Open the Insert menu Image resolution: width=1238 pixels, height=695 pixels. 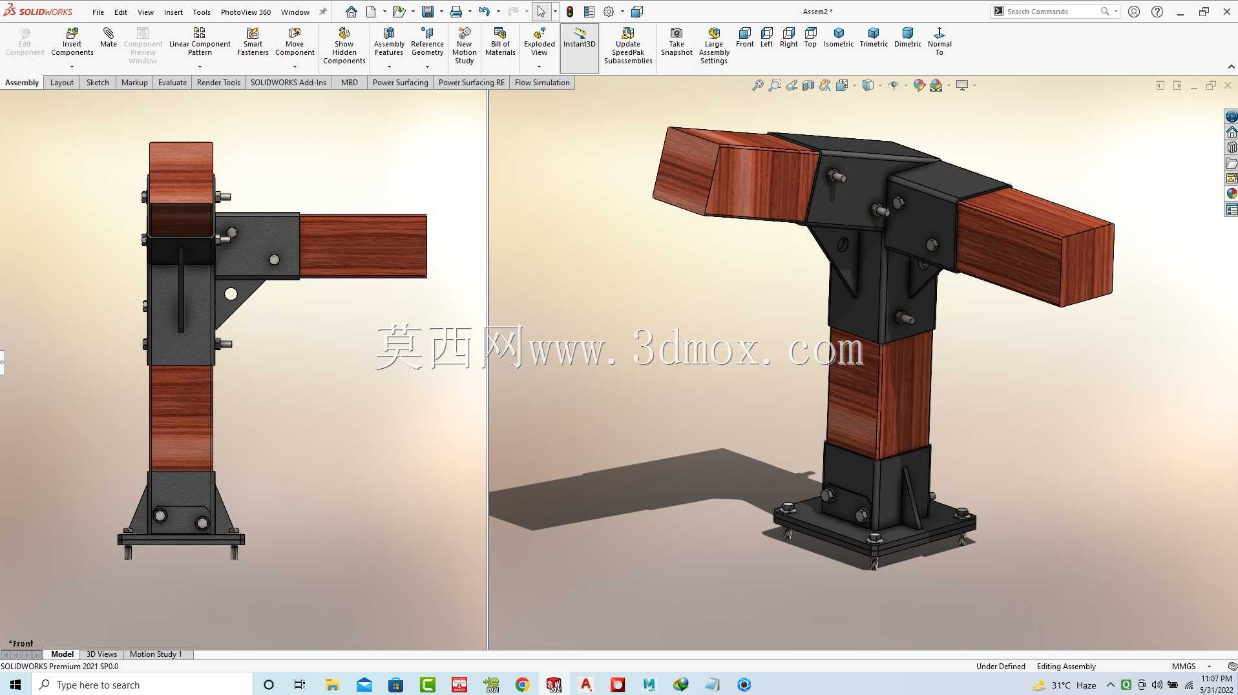point(173,12)
